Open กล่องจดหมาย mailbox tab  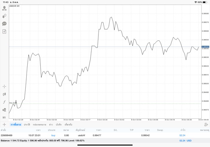click(39, 125)
